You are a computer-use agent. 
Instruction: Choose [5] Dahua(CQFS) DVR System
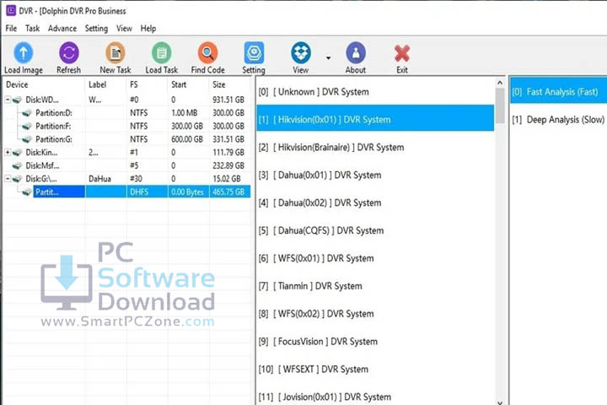tap(375, 230)
